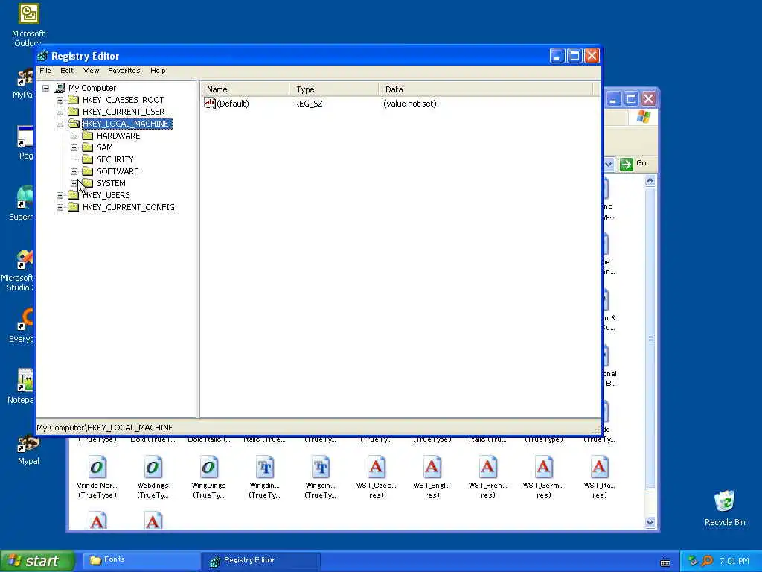762x572 pixels.
Task: Click the system tray clock
Action: click(734, 561)
